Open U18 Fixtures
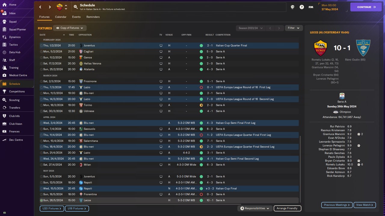385x216 pixels. (77, 208)
